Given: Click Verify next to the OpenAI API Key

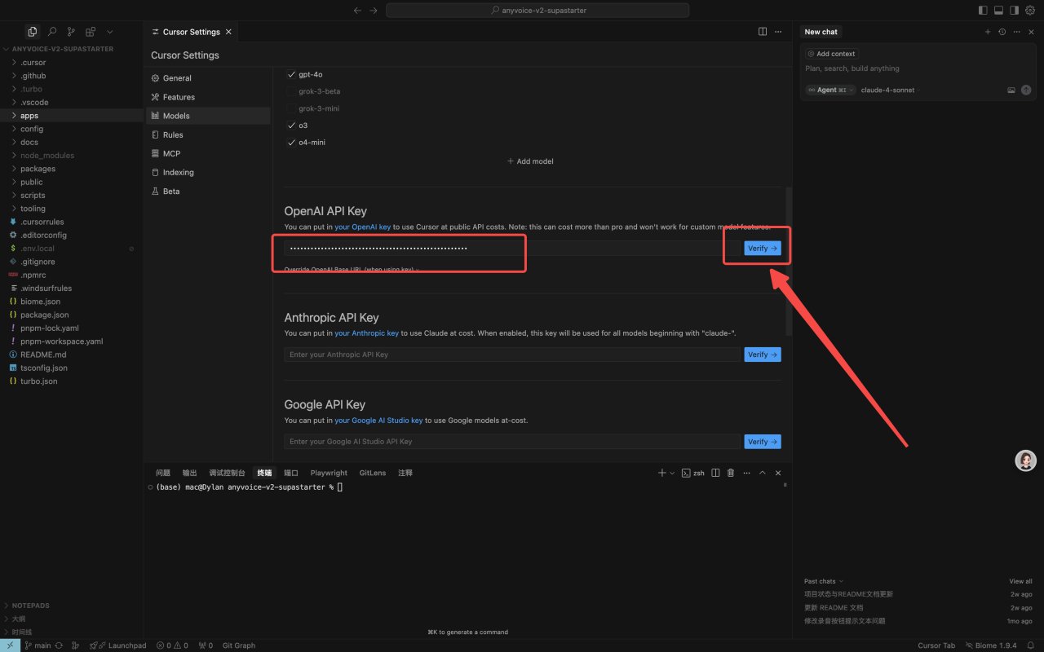Looking at the screenshot, I should tap(762, 249).
